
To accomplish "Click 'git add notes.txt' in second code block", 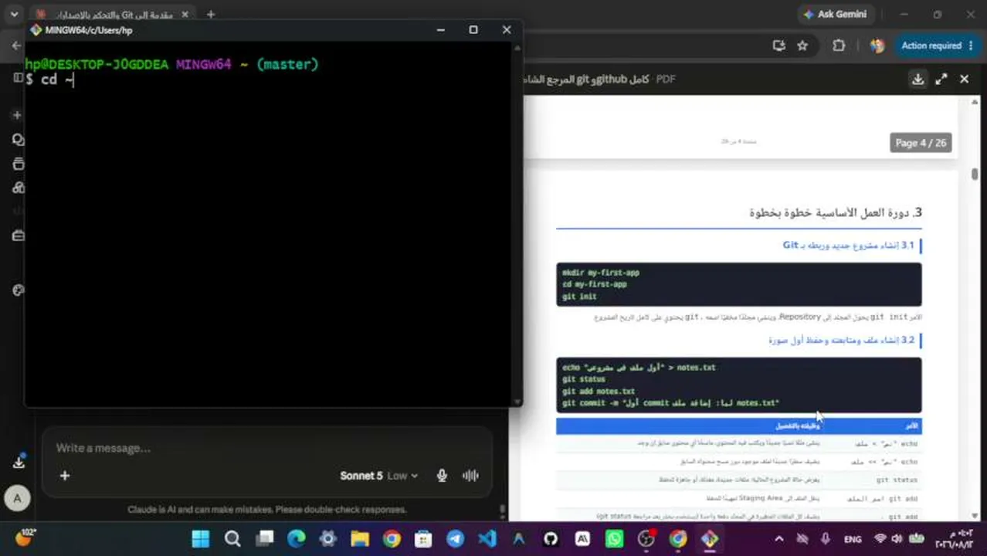I will [x=599, y=392].
